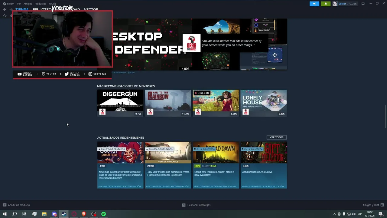
Task: Click the back navigation arrow
Action: point(5,9)
